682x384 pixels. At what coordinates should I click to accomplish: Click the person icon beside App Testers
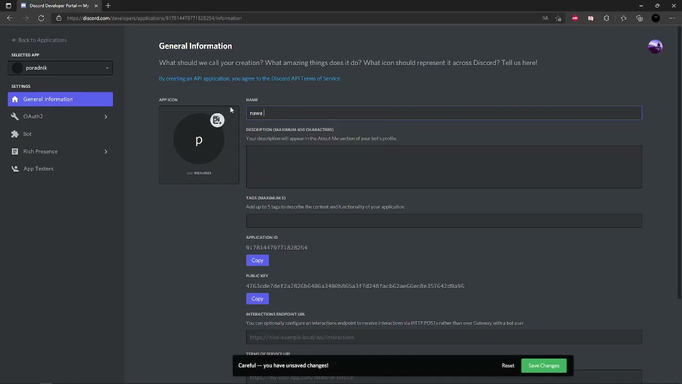tap(15, 169)
